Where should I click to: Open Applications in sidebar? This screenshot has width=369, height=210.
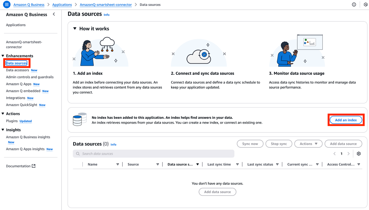[x=16, y=25]
